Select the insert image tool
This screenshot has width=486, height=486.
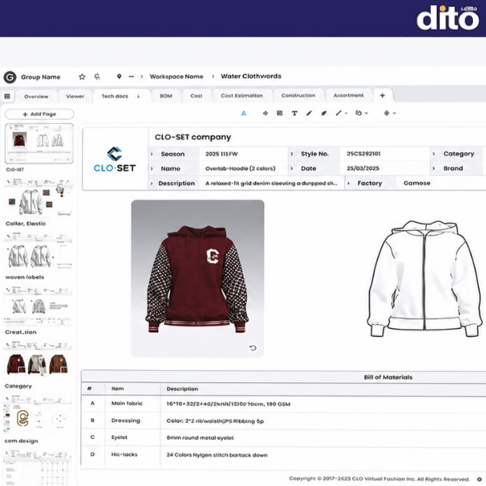[279, 113]
